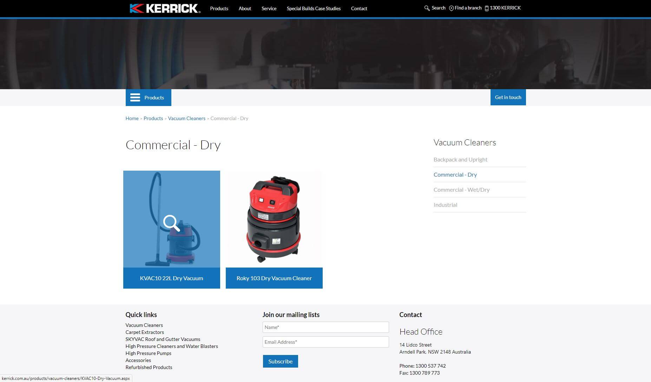Go to Products breadcrumb link
The image size is (651, 382).
point(153,118)
